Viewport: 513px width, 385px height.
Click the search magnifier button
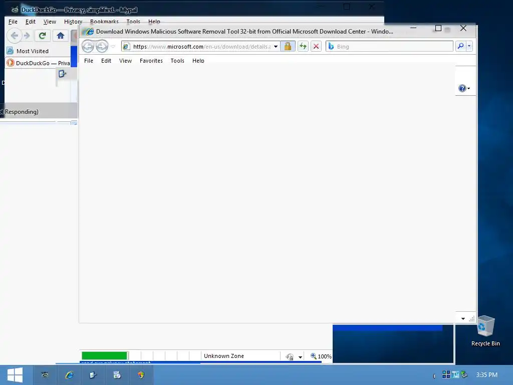coord(461,46)
